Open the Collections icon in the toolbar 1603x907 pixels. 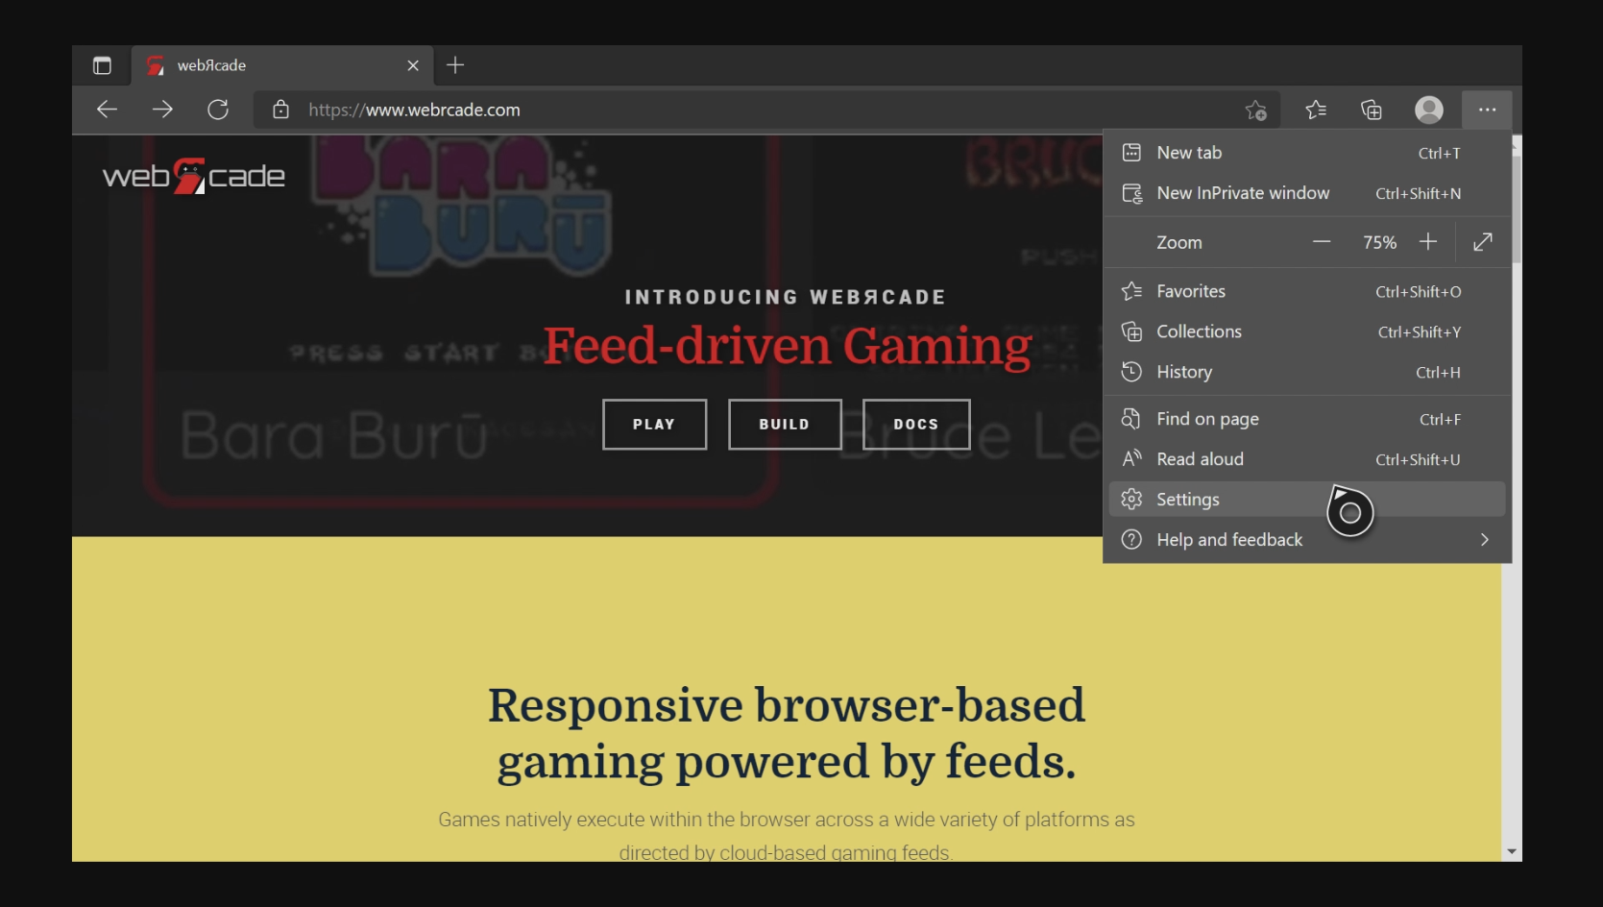click(x=1372, y=110)
